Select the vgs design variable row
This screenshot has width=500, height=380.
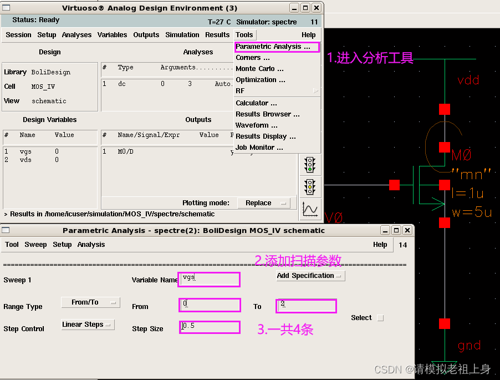coord(50,151)
